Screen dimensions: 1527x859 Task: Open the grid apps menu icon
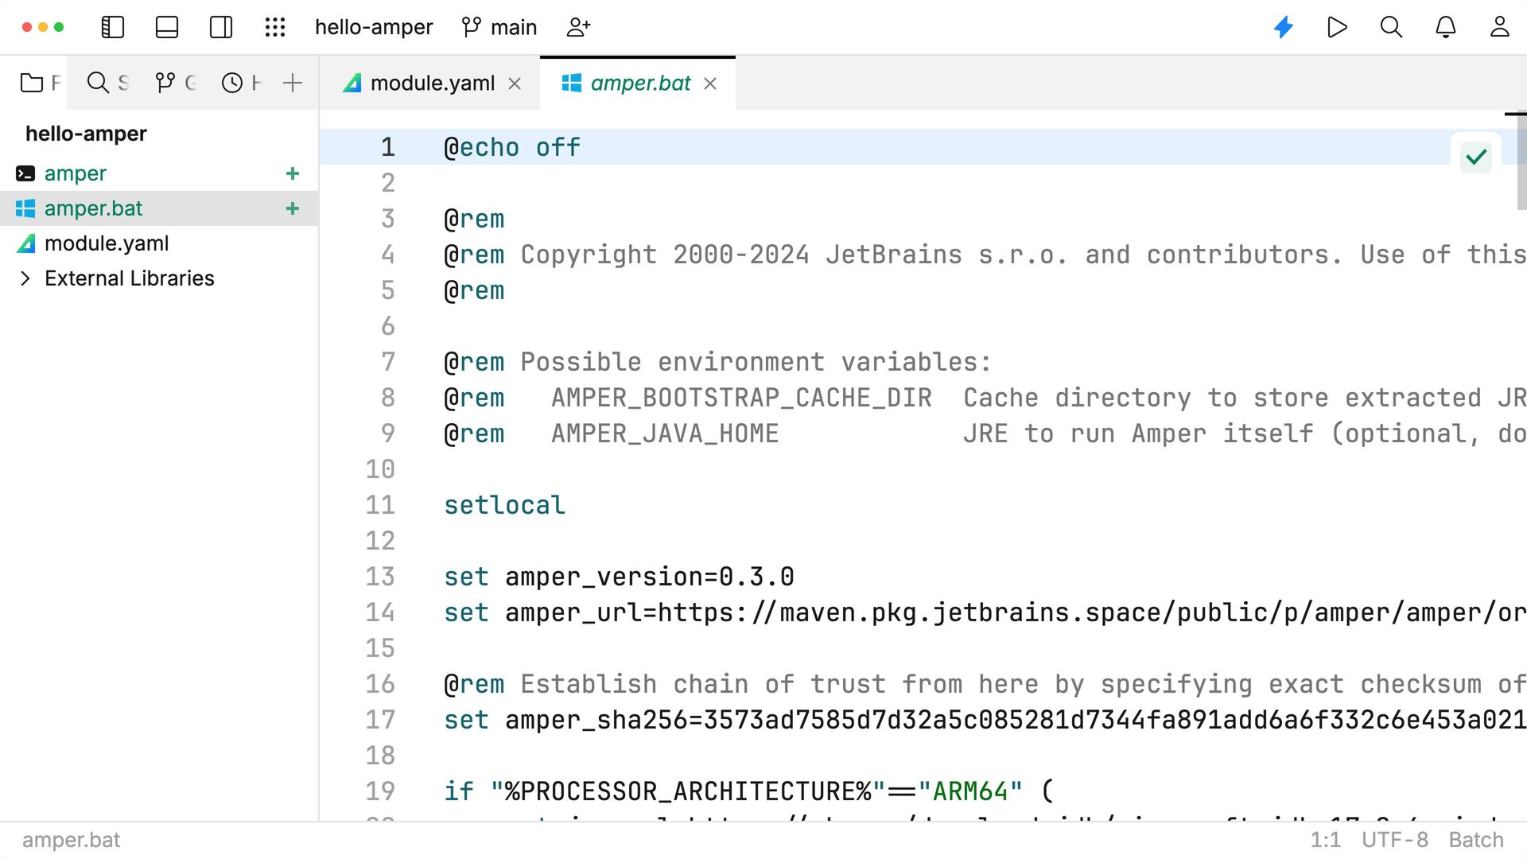click(275, 27)
